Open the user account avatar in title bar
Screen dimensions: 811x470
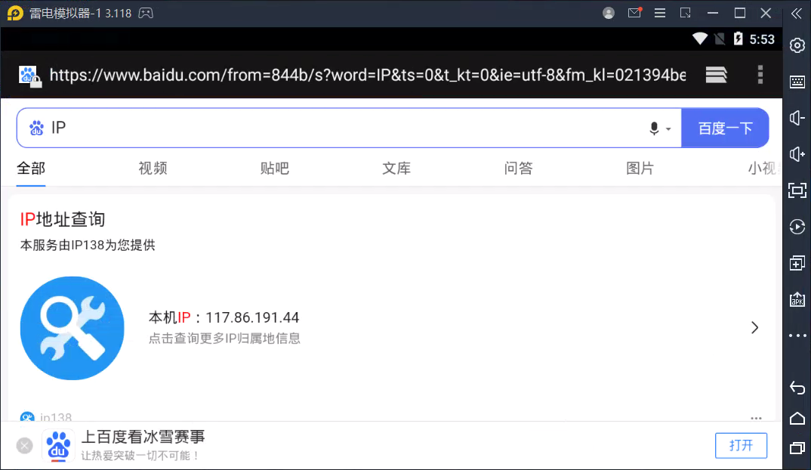[609, 13]
